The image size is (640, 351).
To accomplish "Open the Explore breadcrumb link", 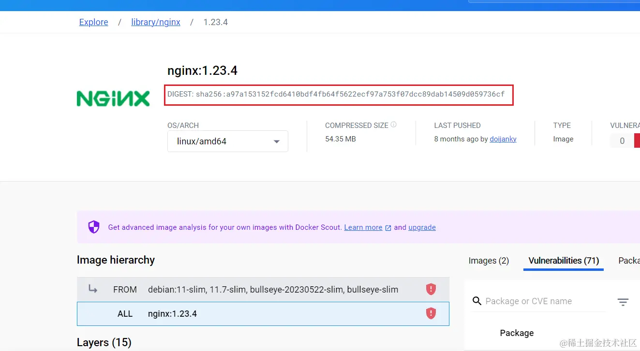I will (93, 22).
